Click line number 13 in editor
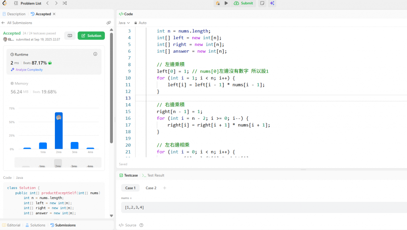 [x=128, y=98]
